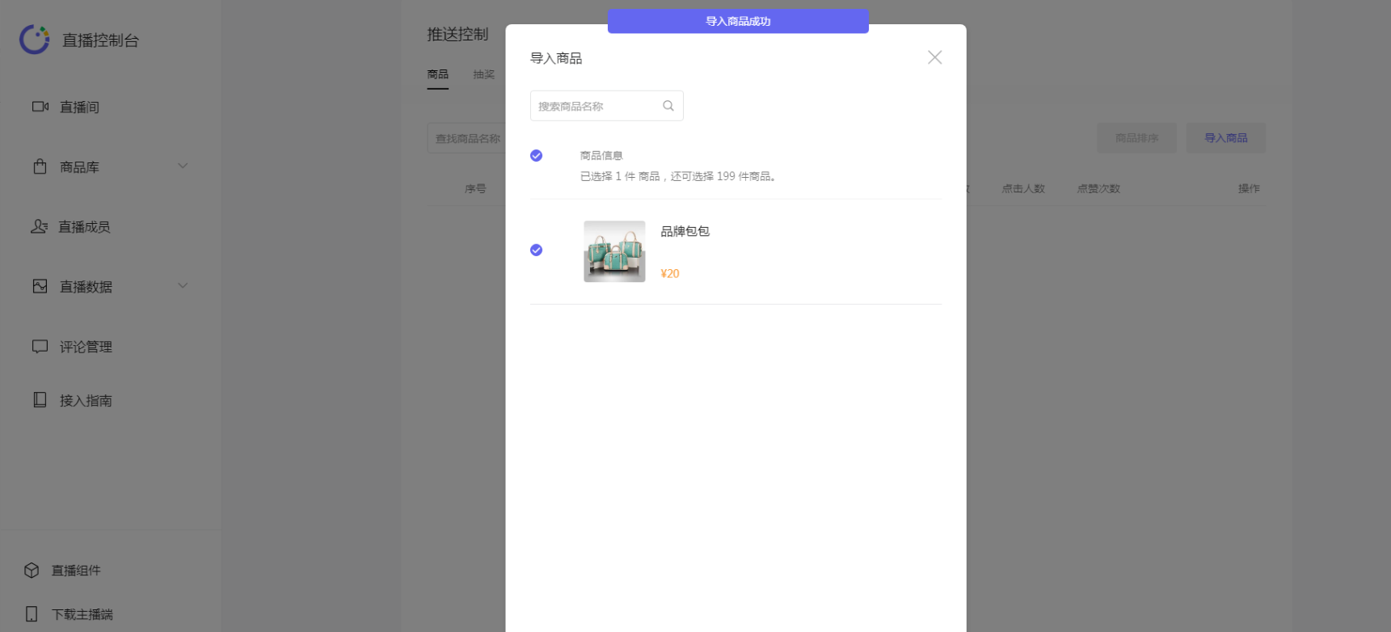1391x632 pixels.
Task: Select the 商品 tab
Action: [437, 74]
